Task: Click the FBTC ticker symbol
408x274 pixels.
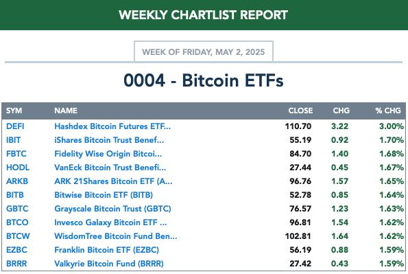Action: [x=16, y=154]
